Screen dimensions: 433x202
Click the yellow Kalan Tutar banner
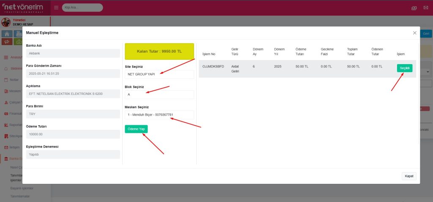(159, 51)
